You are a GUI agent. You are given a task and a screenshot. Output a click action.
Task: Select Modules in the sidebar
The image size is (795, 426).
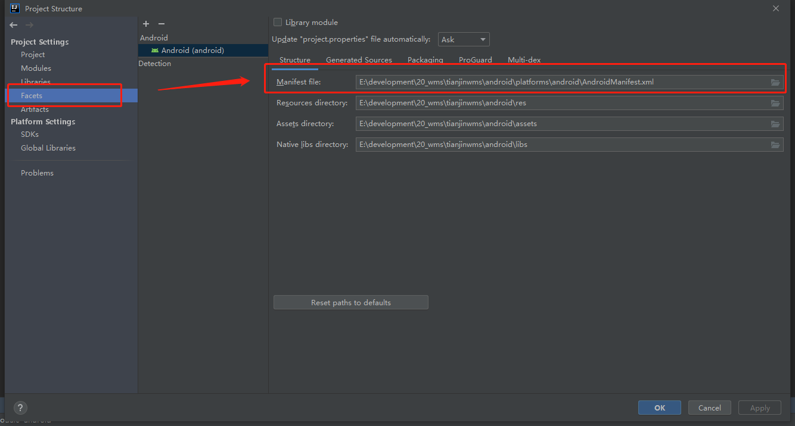pyautogui.click(x=36, y=68)
